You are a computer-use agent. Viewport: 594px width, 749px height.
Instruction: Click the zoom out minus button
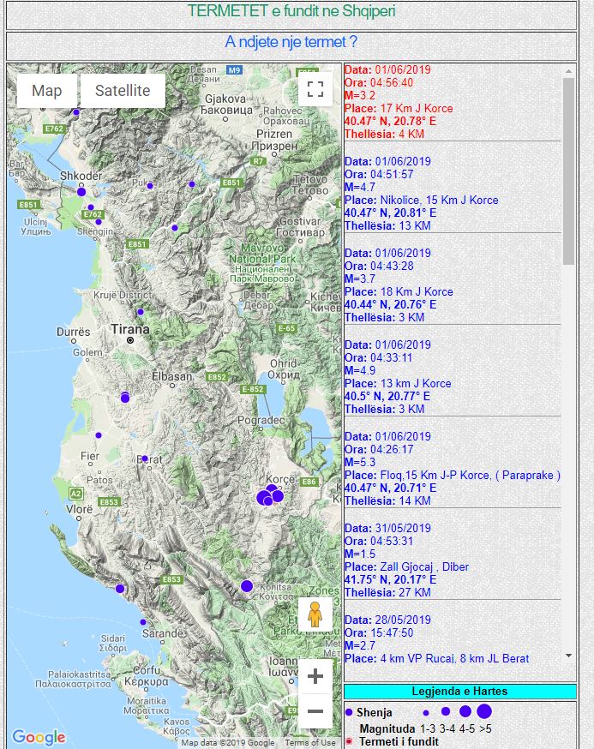coord(315,711)
